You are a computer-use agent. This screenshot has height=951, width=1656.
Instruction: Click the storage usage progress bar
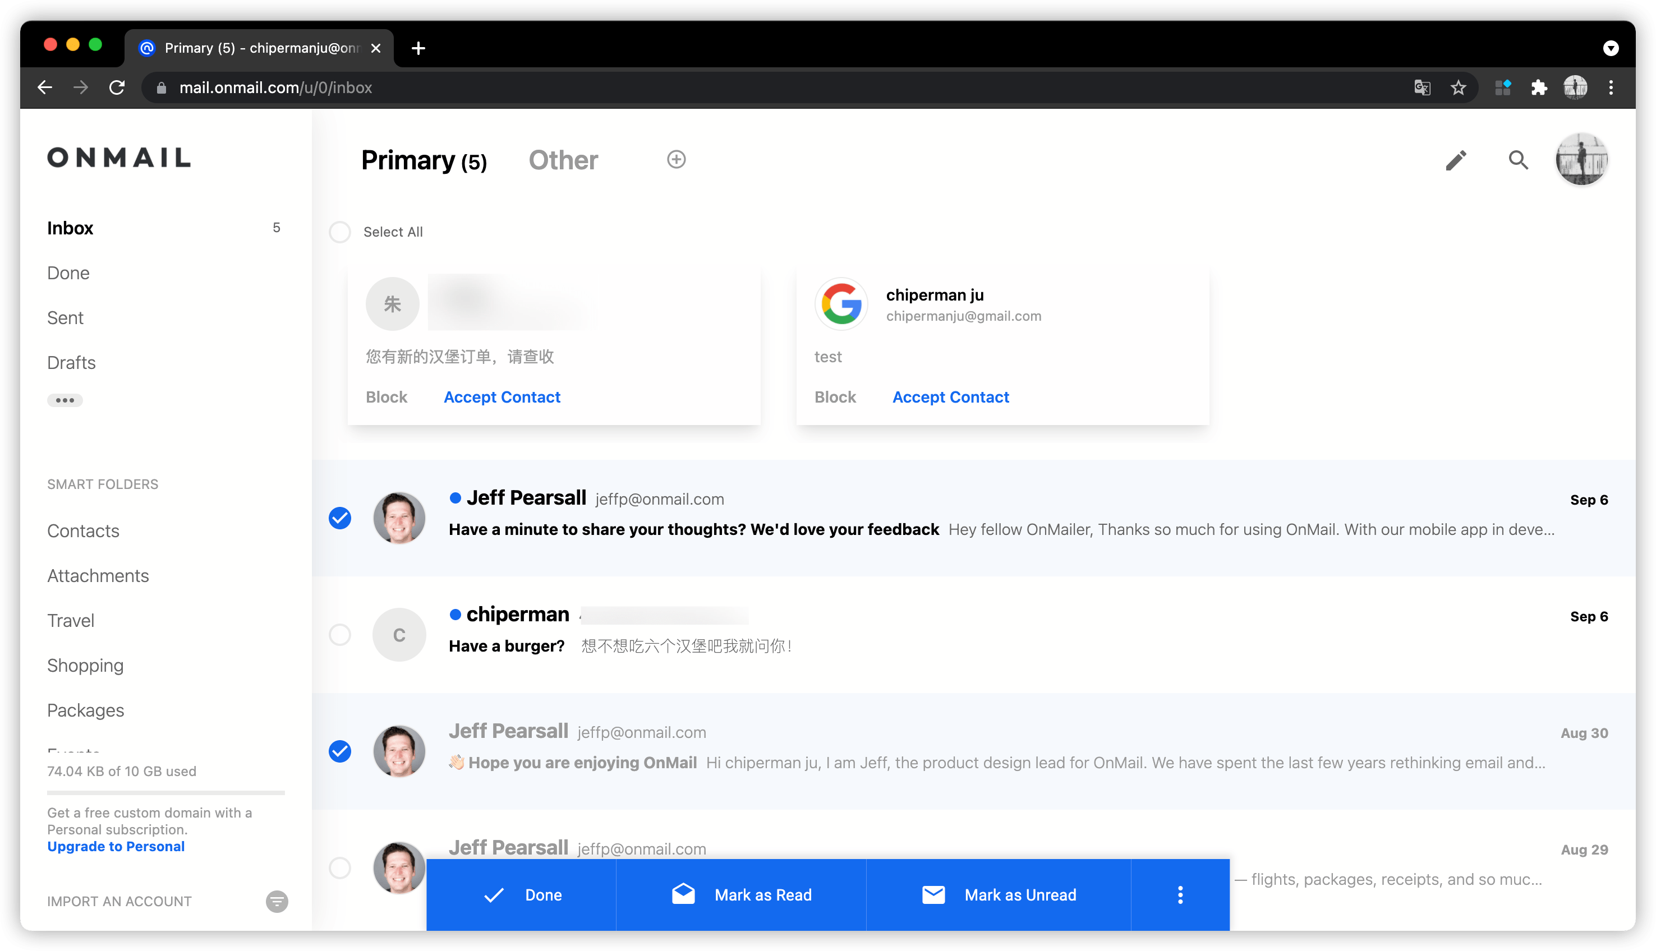(166, 793)
